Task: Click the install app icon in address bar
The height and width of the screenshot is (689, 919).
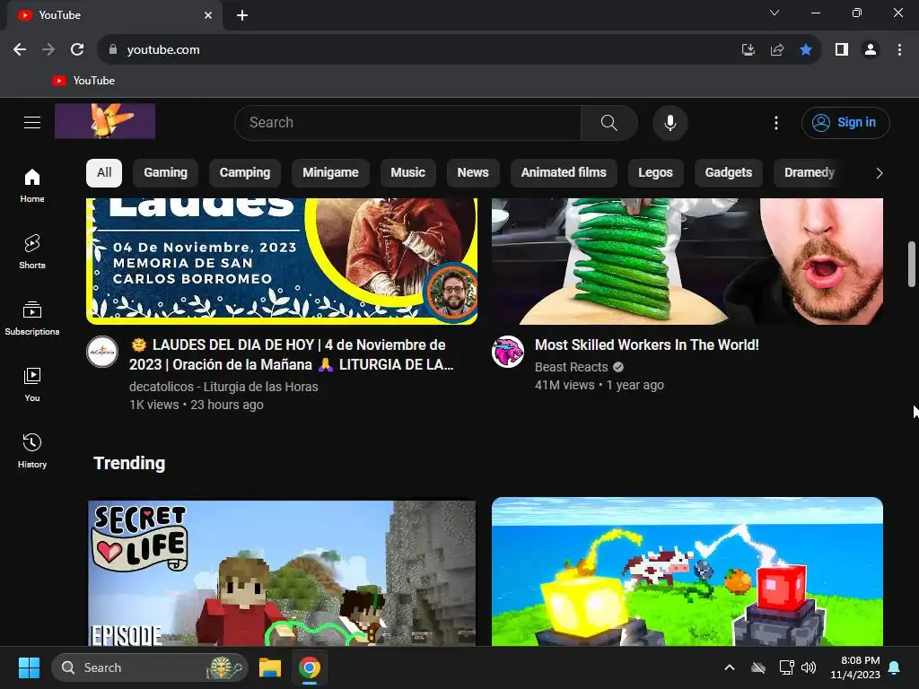Action: pos(748,50)
